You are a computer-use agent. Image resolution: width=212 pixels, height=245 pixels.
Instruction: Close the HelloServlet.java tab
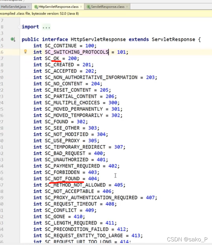(29, 7)
